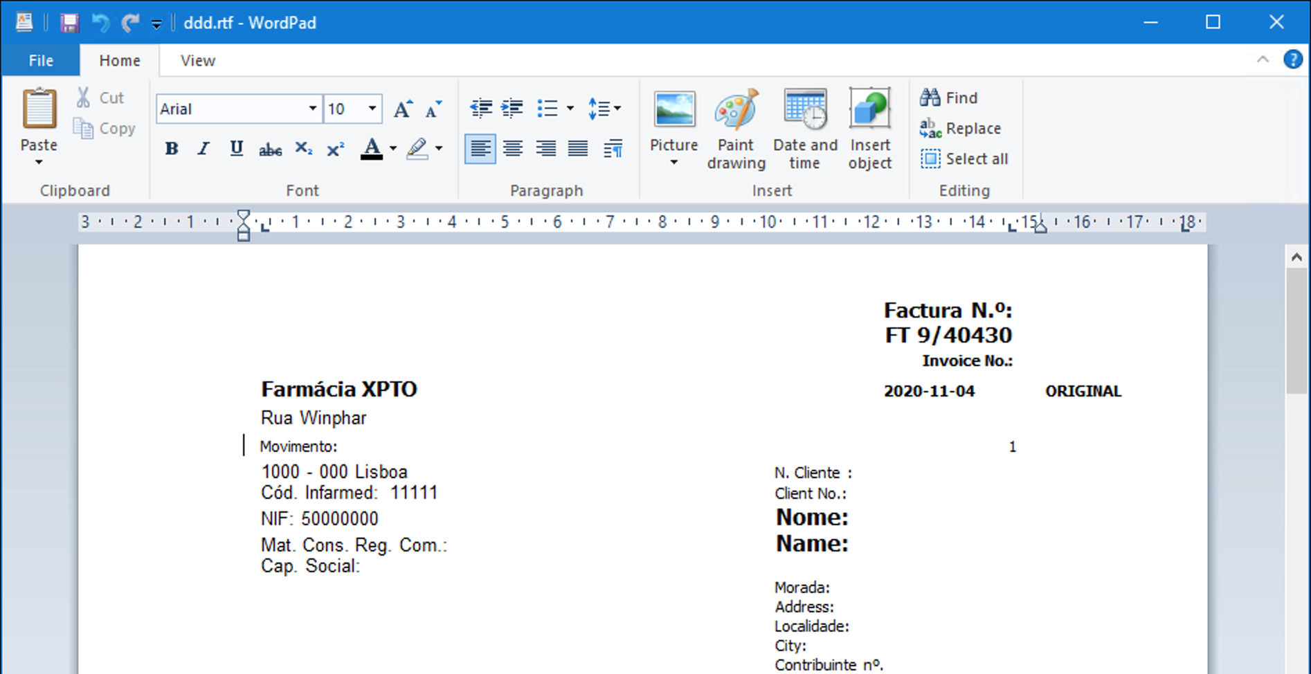Open WordPad Help via question mark

pyautogui.click(x=1292, y=60)
